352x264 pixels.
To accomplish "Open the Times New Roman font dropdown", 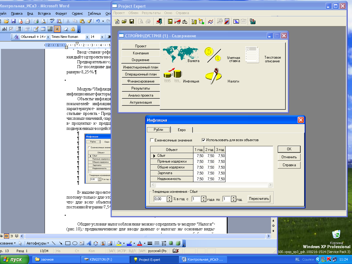I will coord(87,37).
